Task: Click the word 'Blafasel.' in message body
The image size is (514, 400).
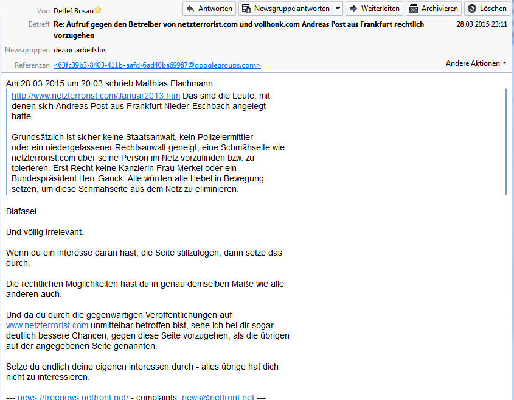Action: [23, 211]
